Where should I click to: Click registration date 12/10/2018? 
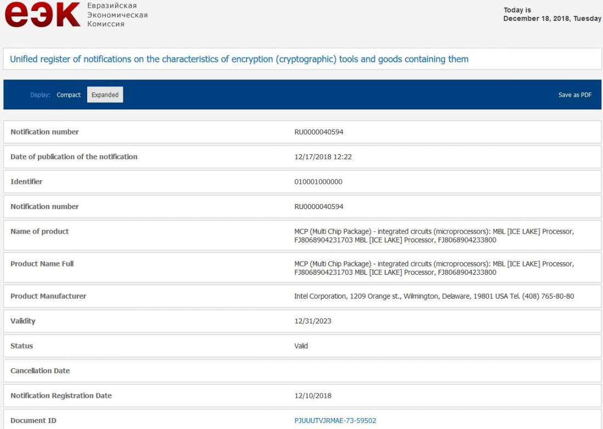pyautogui.click(x=312, y=396)
